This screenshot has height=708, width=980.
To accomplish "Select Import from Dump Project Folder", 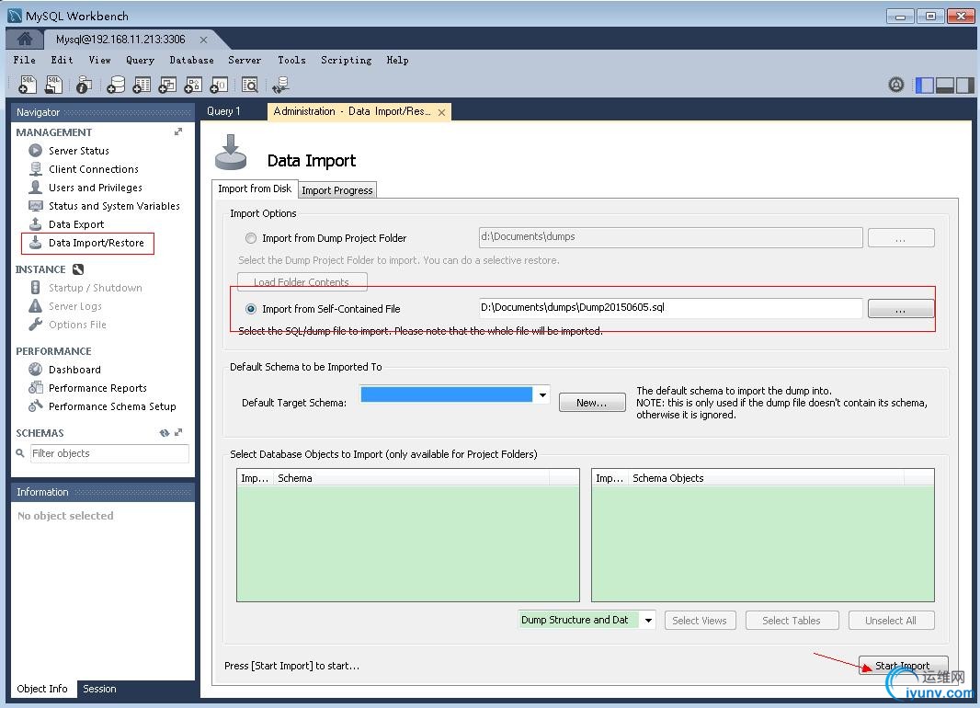I will tap(251, 238).
